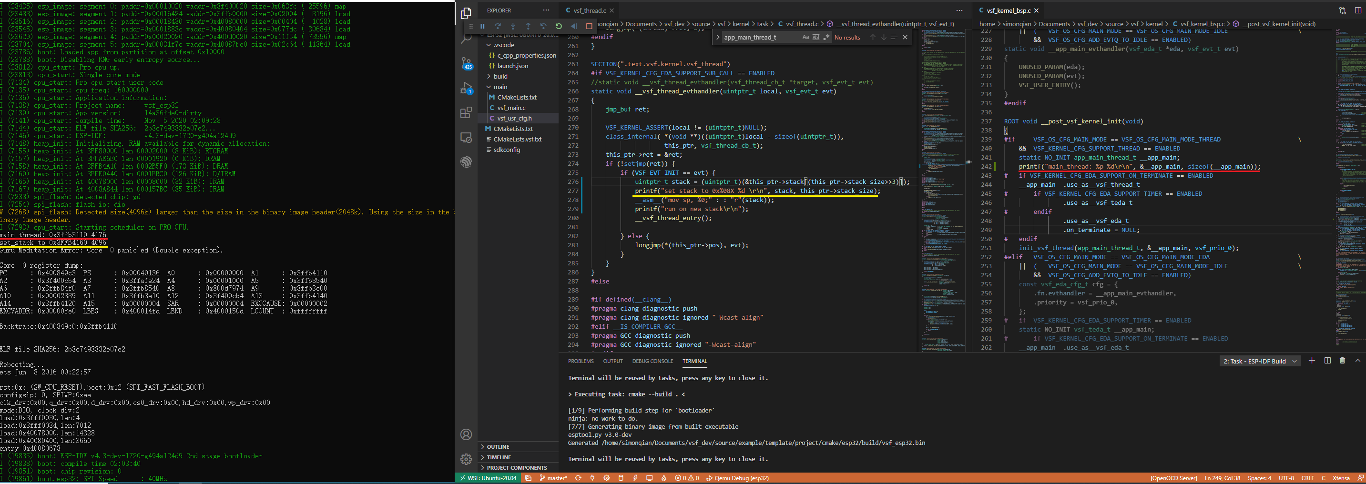This screenshot has width=1366, height=484.
Task: Open the Extensions view
Action: [x=466, y=112]
